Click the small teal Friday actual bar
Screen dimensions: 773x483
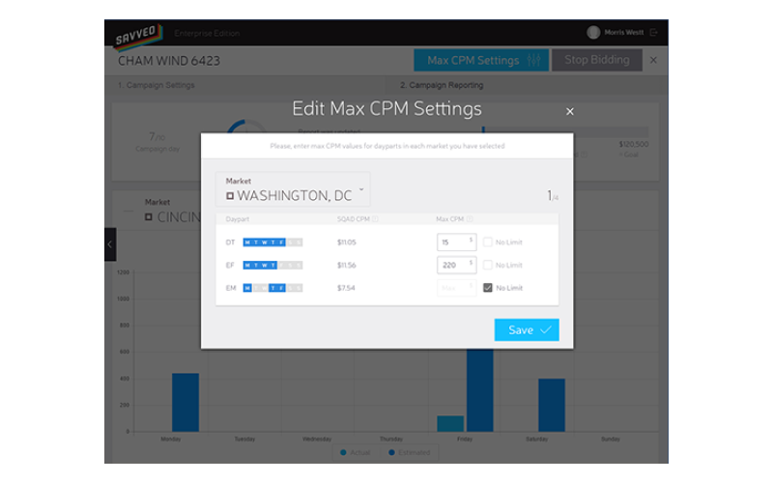pyautogui.click(x=450, y=424)
